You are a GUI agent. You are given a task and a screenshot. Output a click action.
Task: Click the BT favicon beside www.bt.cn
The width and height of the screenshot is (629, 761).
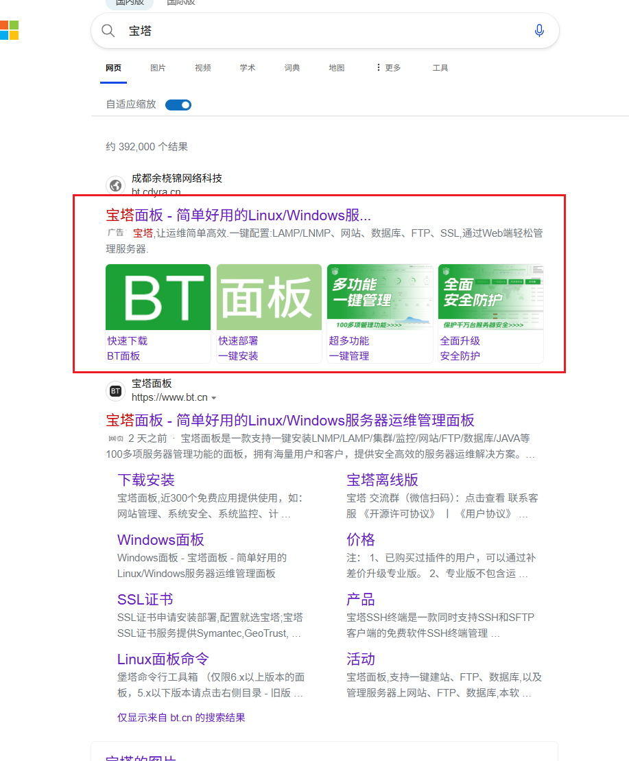[x=115, y=391]
